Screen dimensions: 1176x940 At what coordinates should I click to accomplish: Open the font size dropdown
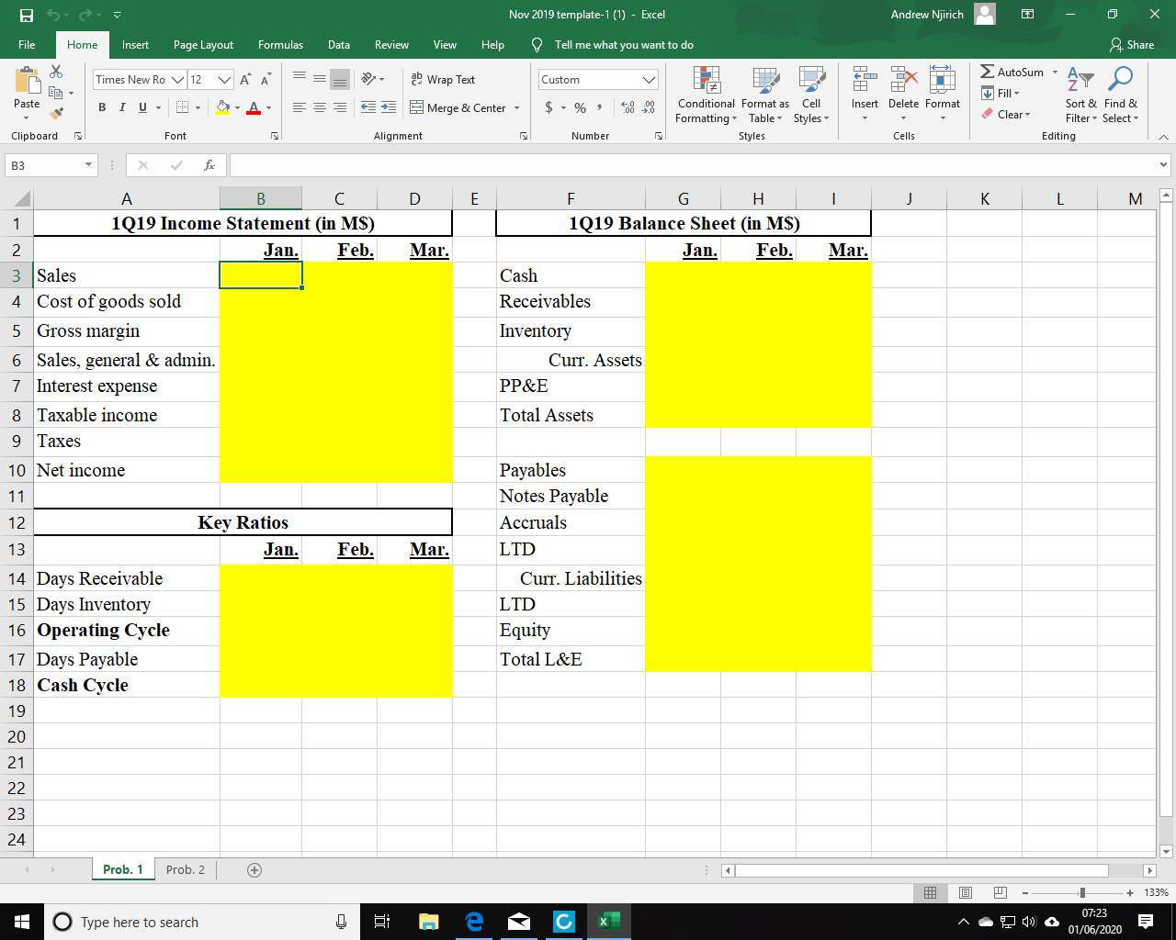(x=224, y=80)
